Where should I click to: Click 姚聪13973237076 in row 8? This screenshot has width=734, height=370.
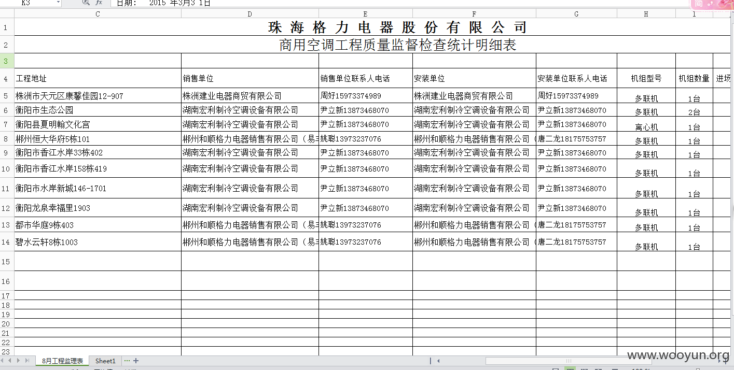[x=366, y=139]
